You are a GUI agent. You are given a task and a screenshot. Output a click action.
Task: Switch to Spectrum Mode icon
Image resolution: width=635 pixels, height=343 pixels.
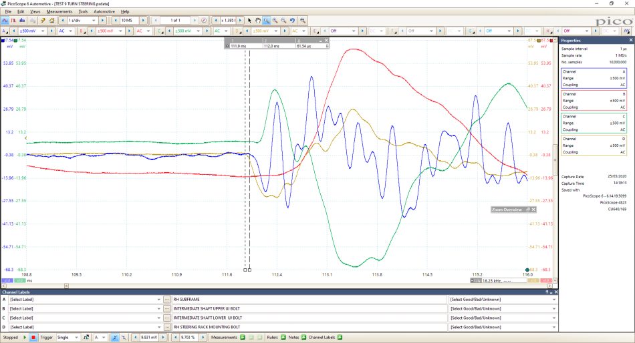(x=22, y=20)
